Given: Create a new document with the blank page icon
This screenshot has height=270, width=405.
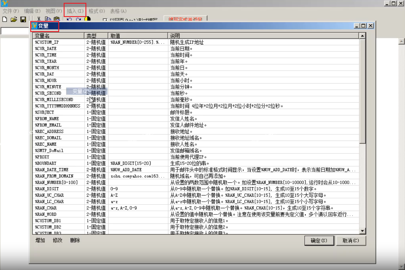Looking at the screenshot, I should click(5, 19).
